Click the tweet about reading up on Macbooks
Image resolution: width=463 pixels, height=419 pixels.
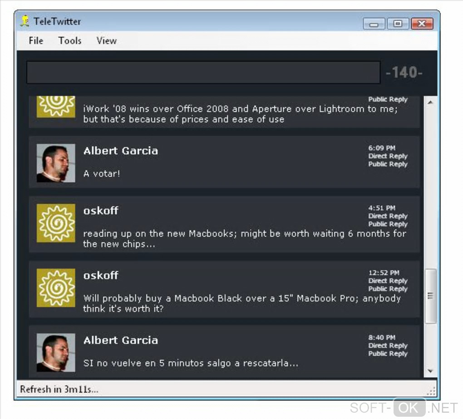tap(245, 239)
